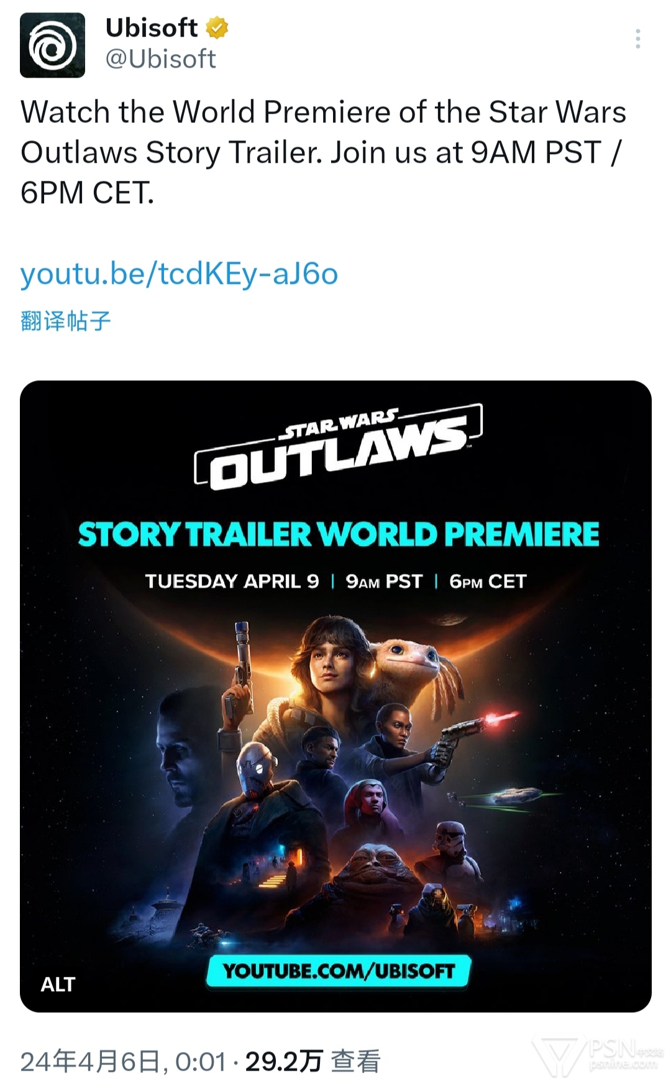Click the 翻译帖子 translate post link

coord(65,321)
